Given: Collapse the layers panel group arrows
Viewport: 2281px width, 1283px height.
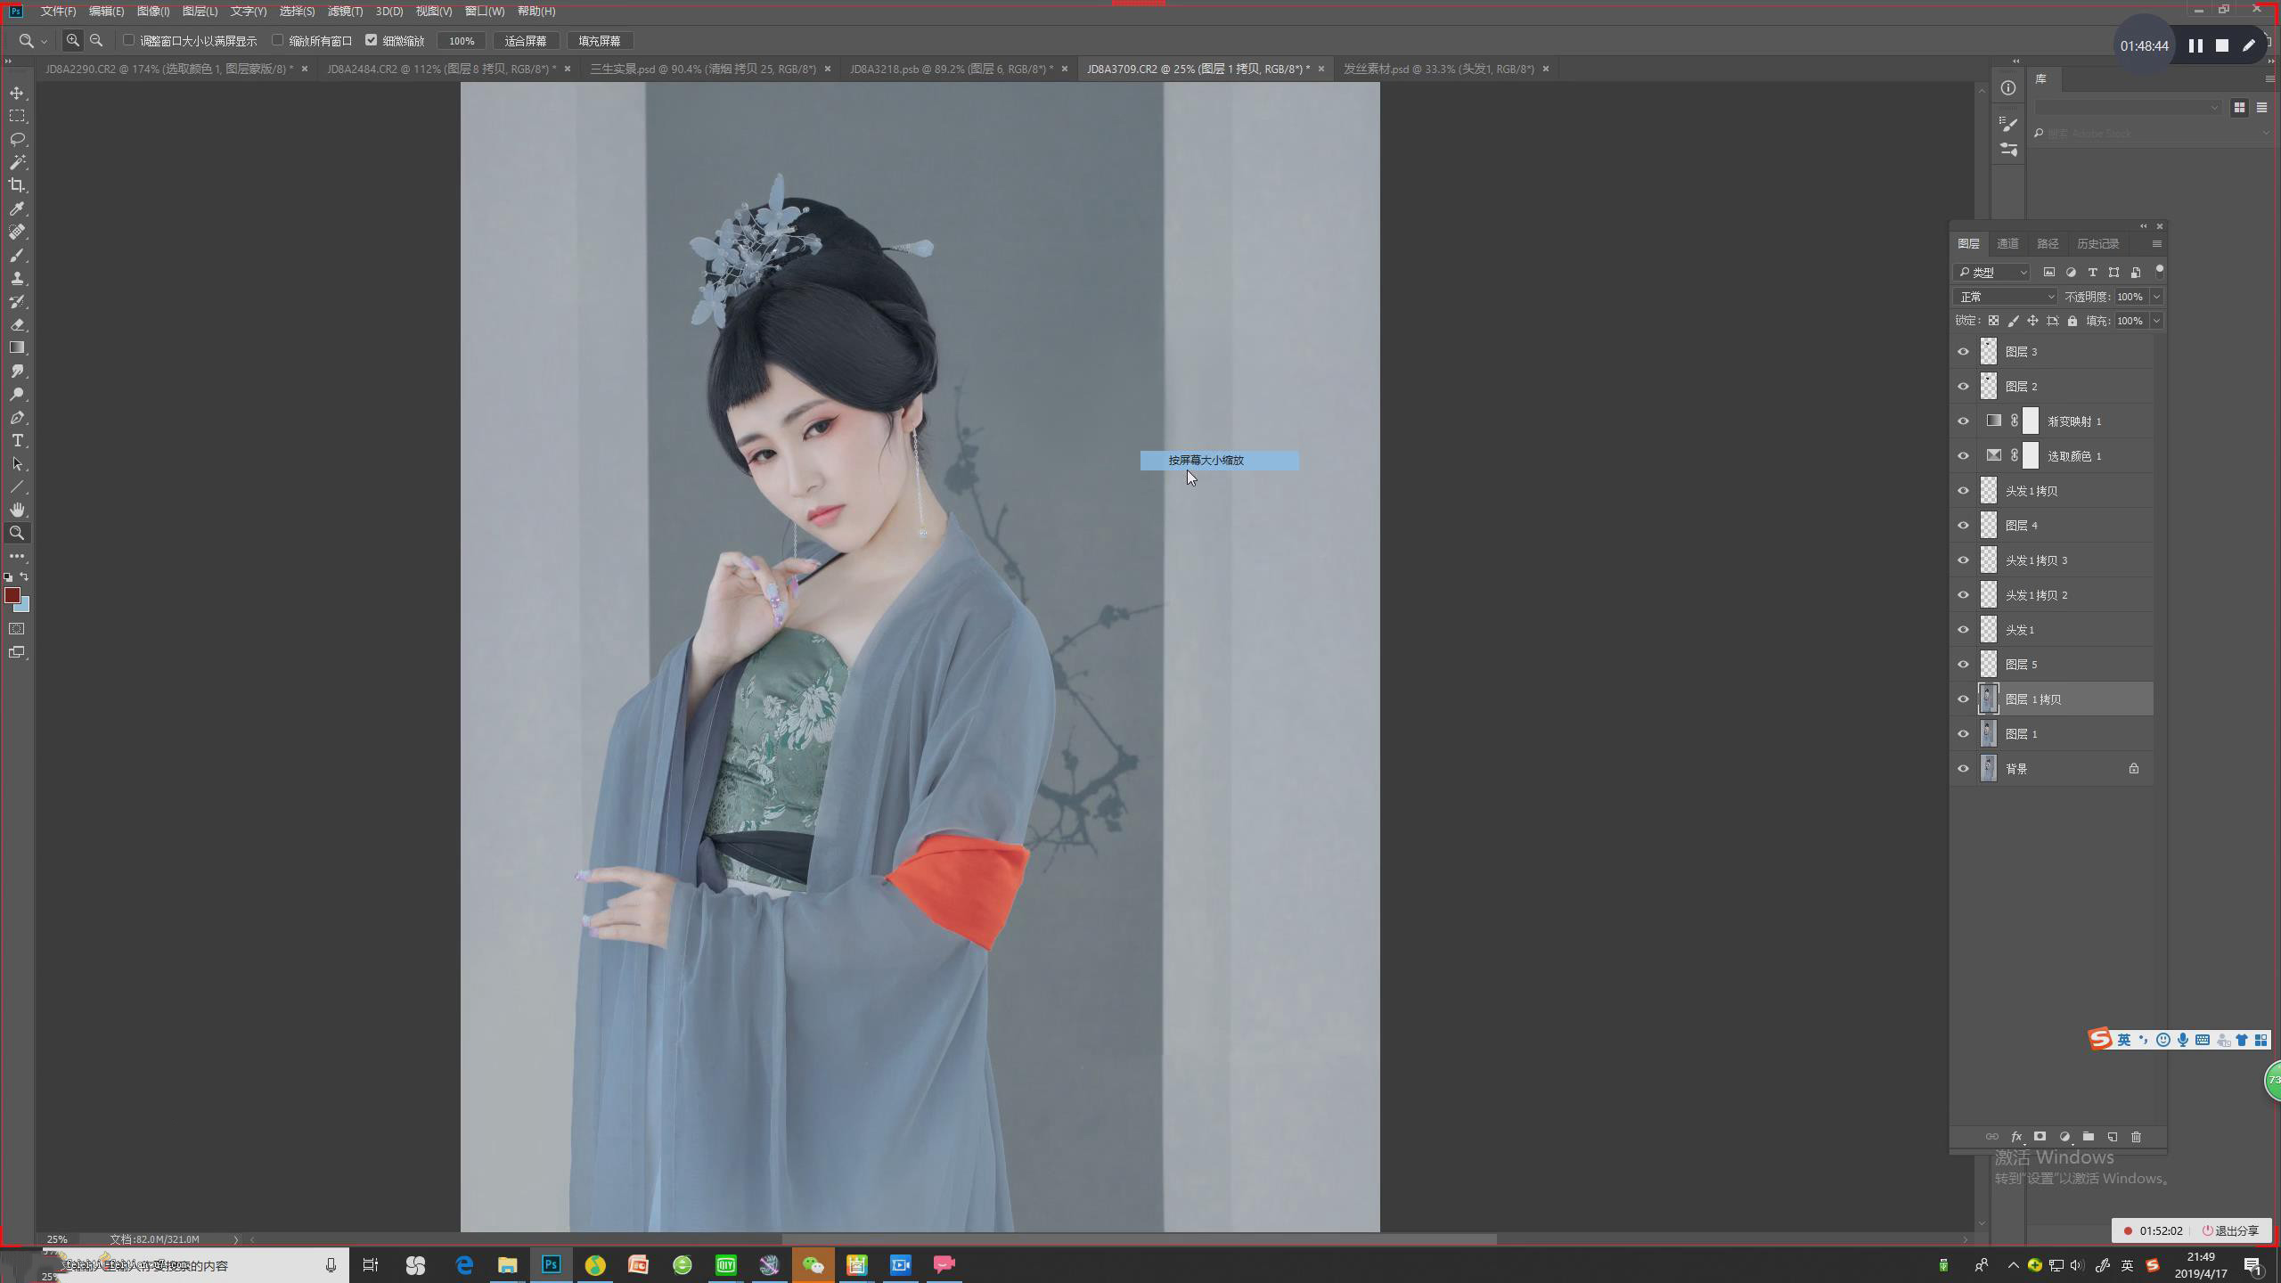Looking at the screenshot, I should (2143, 226).
